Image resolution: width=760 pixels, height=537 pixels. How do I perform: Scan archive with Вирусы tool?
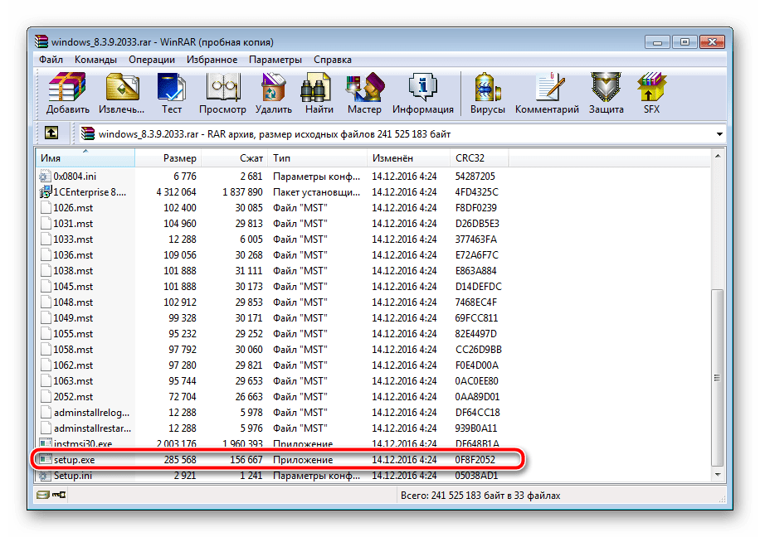coord(488,93)
